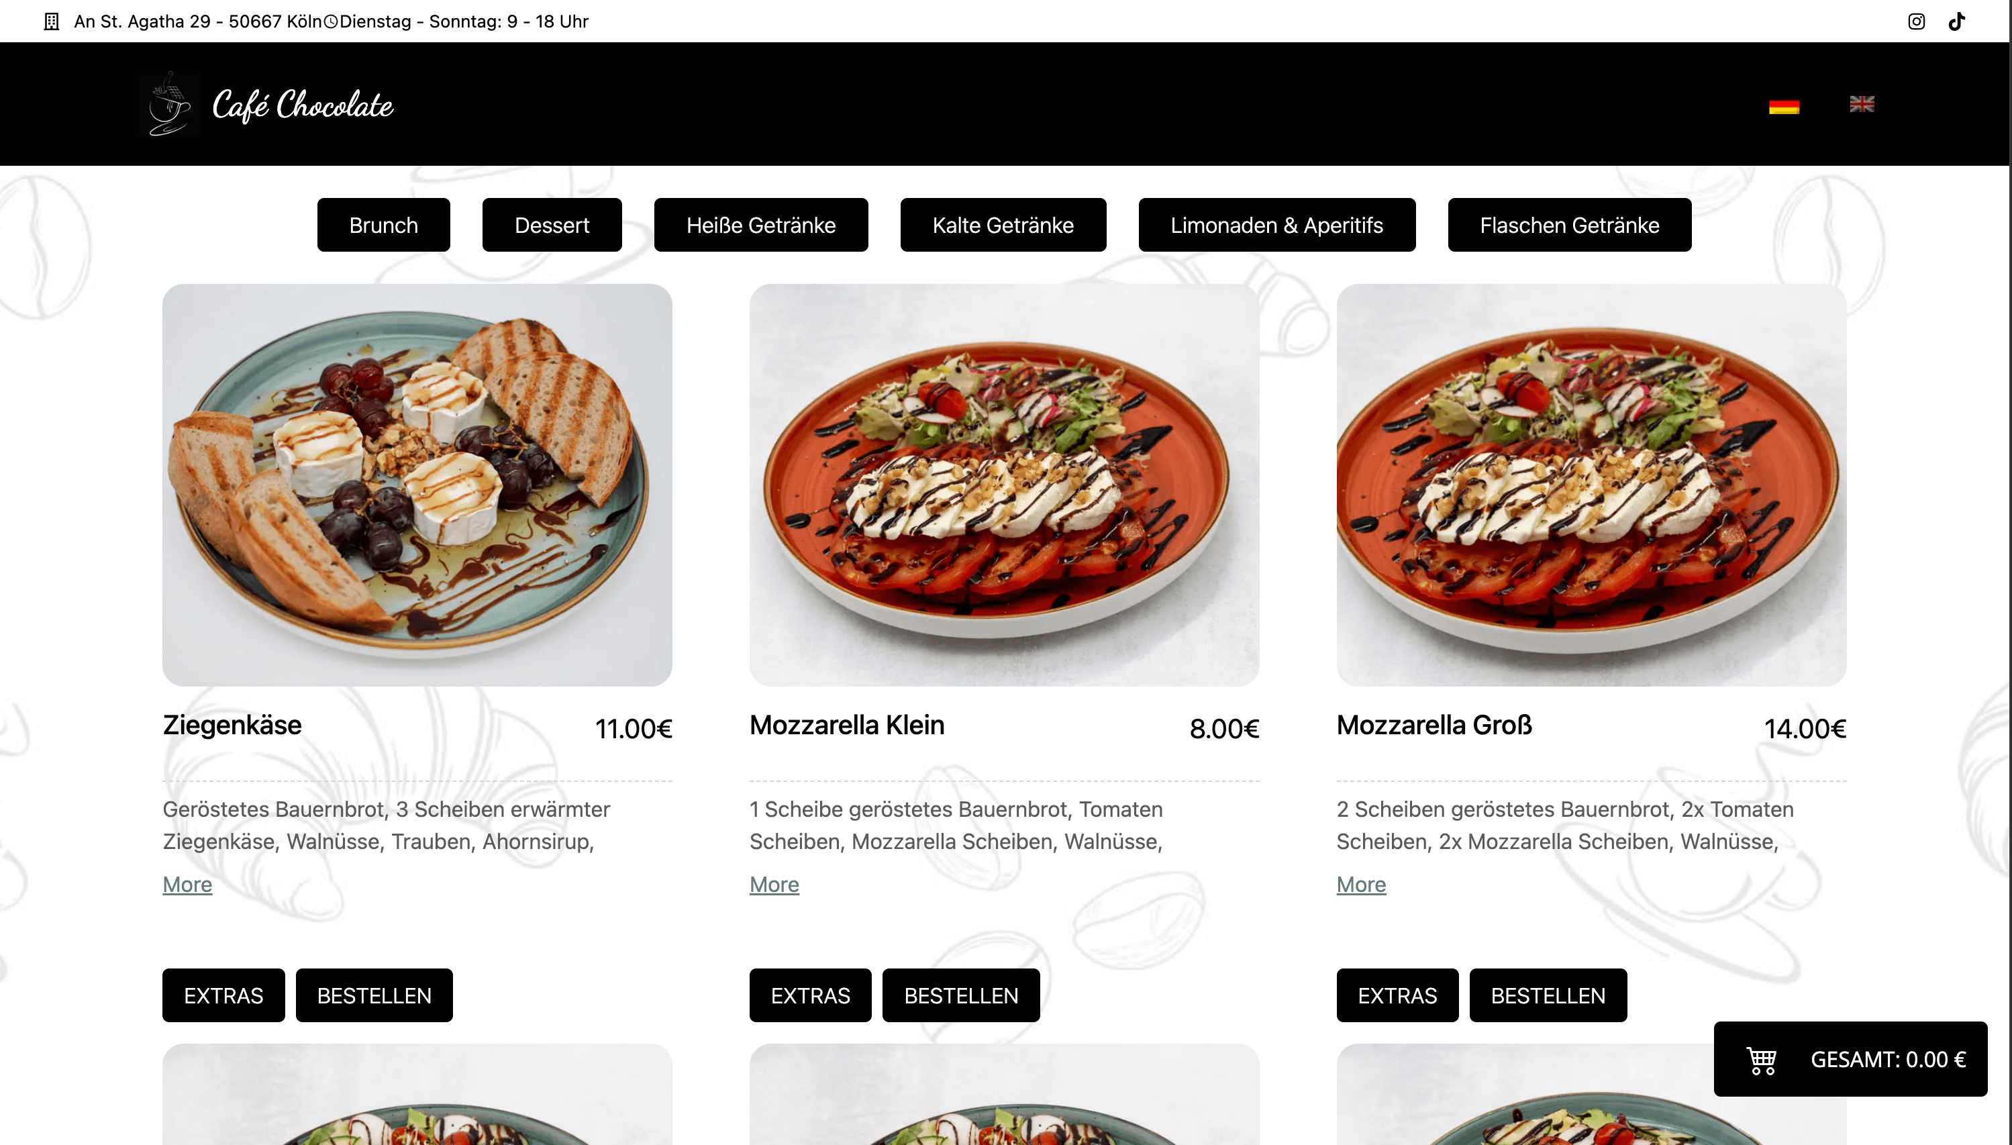Image resolution: width=2012 pixels, height=1145 pixels.
Task: Open the TikTok icon link
Action: tap(1957, 21)
